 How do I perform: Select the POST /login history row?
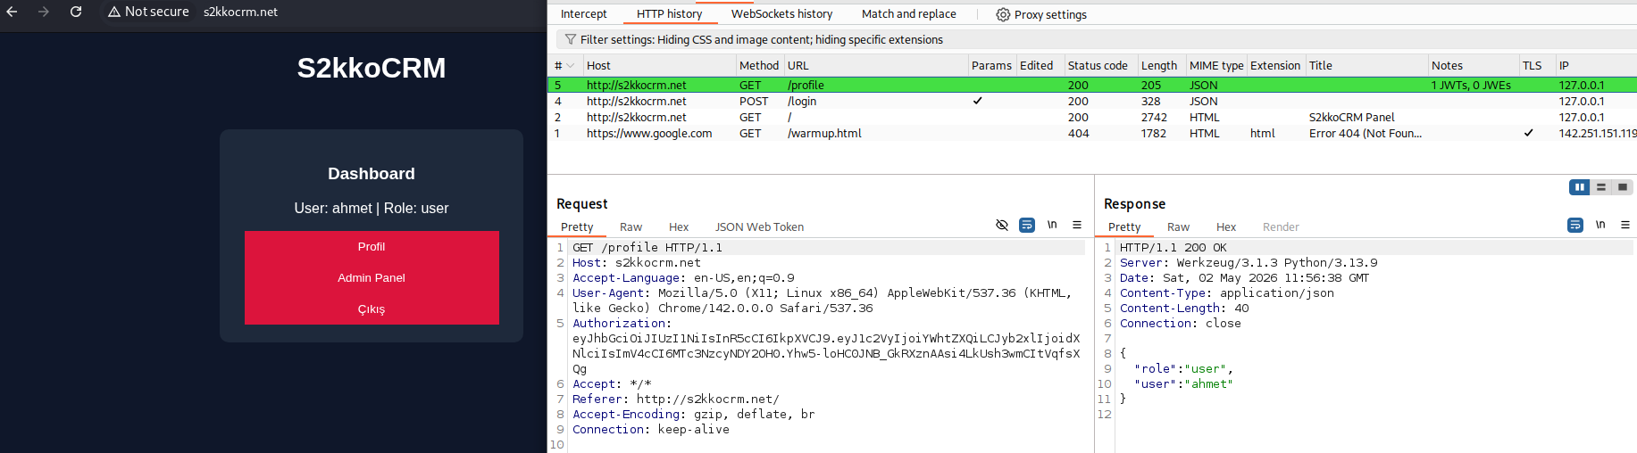click(x=1091, y=101)
